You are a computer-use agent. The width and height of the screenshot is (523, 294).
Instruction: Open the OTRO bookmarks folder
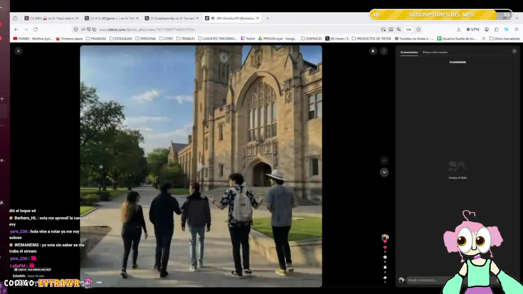pos(166,39)
